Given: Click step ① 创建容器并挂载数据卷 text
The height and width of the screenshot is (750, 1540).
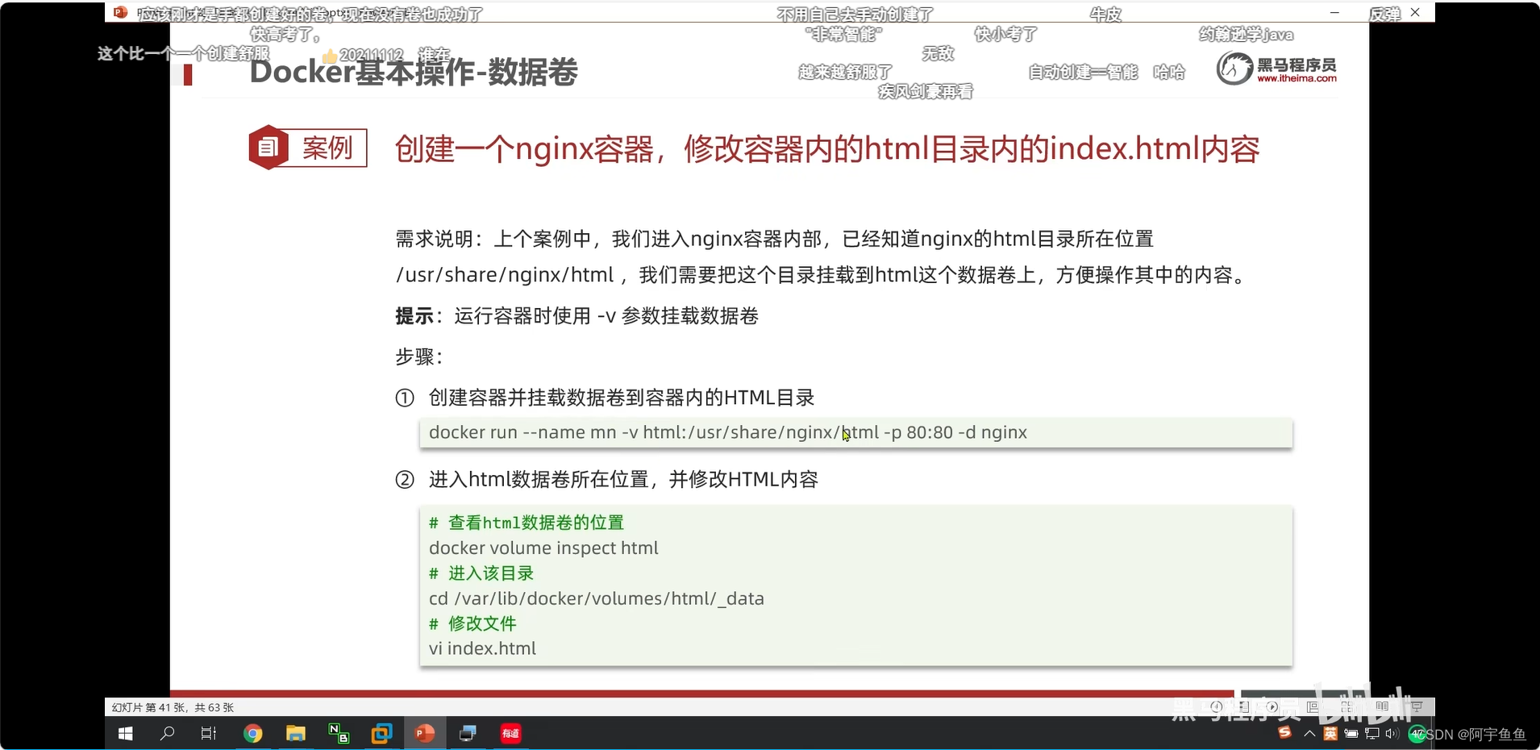Looking at the screenshot, I should (622, 398).
